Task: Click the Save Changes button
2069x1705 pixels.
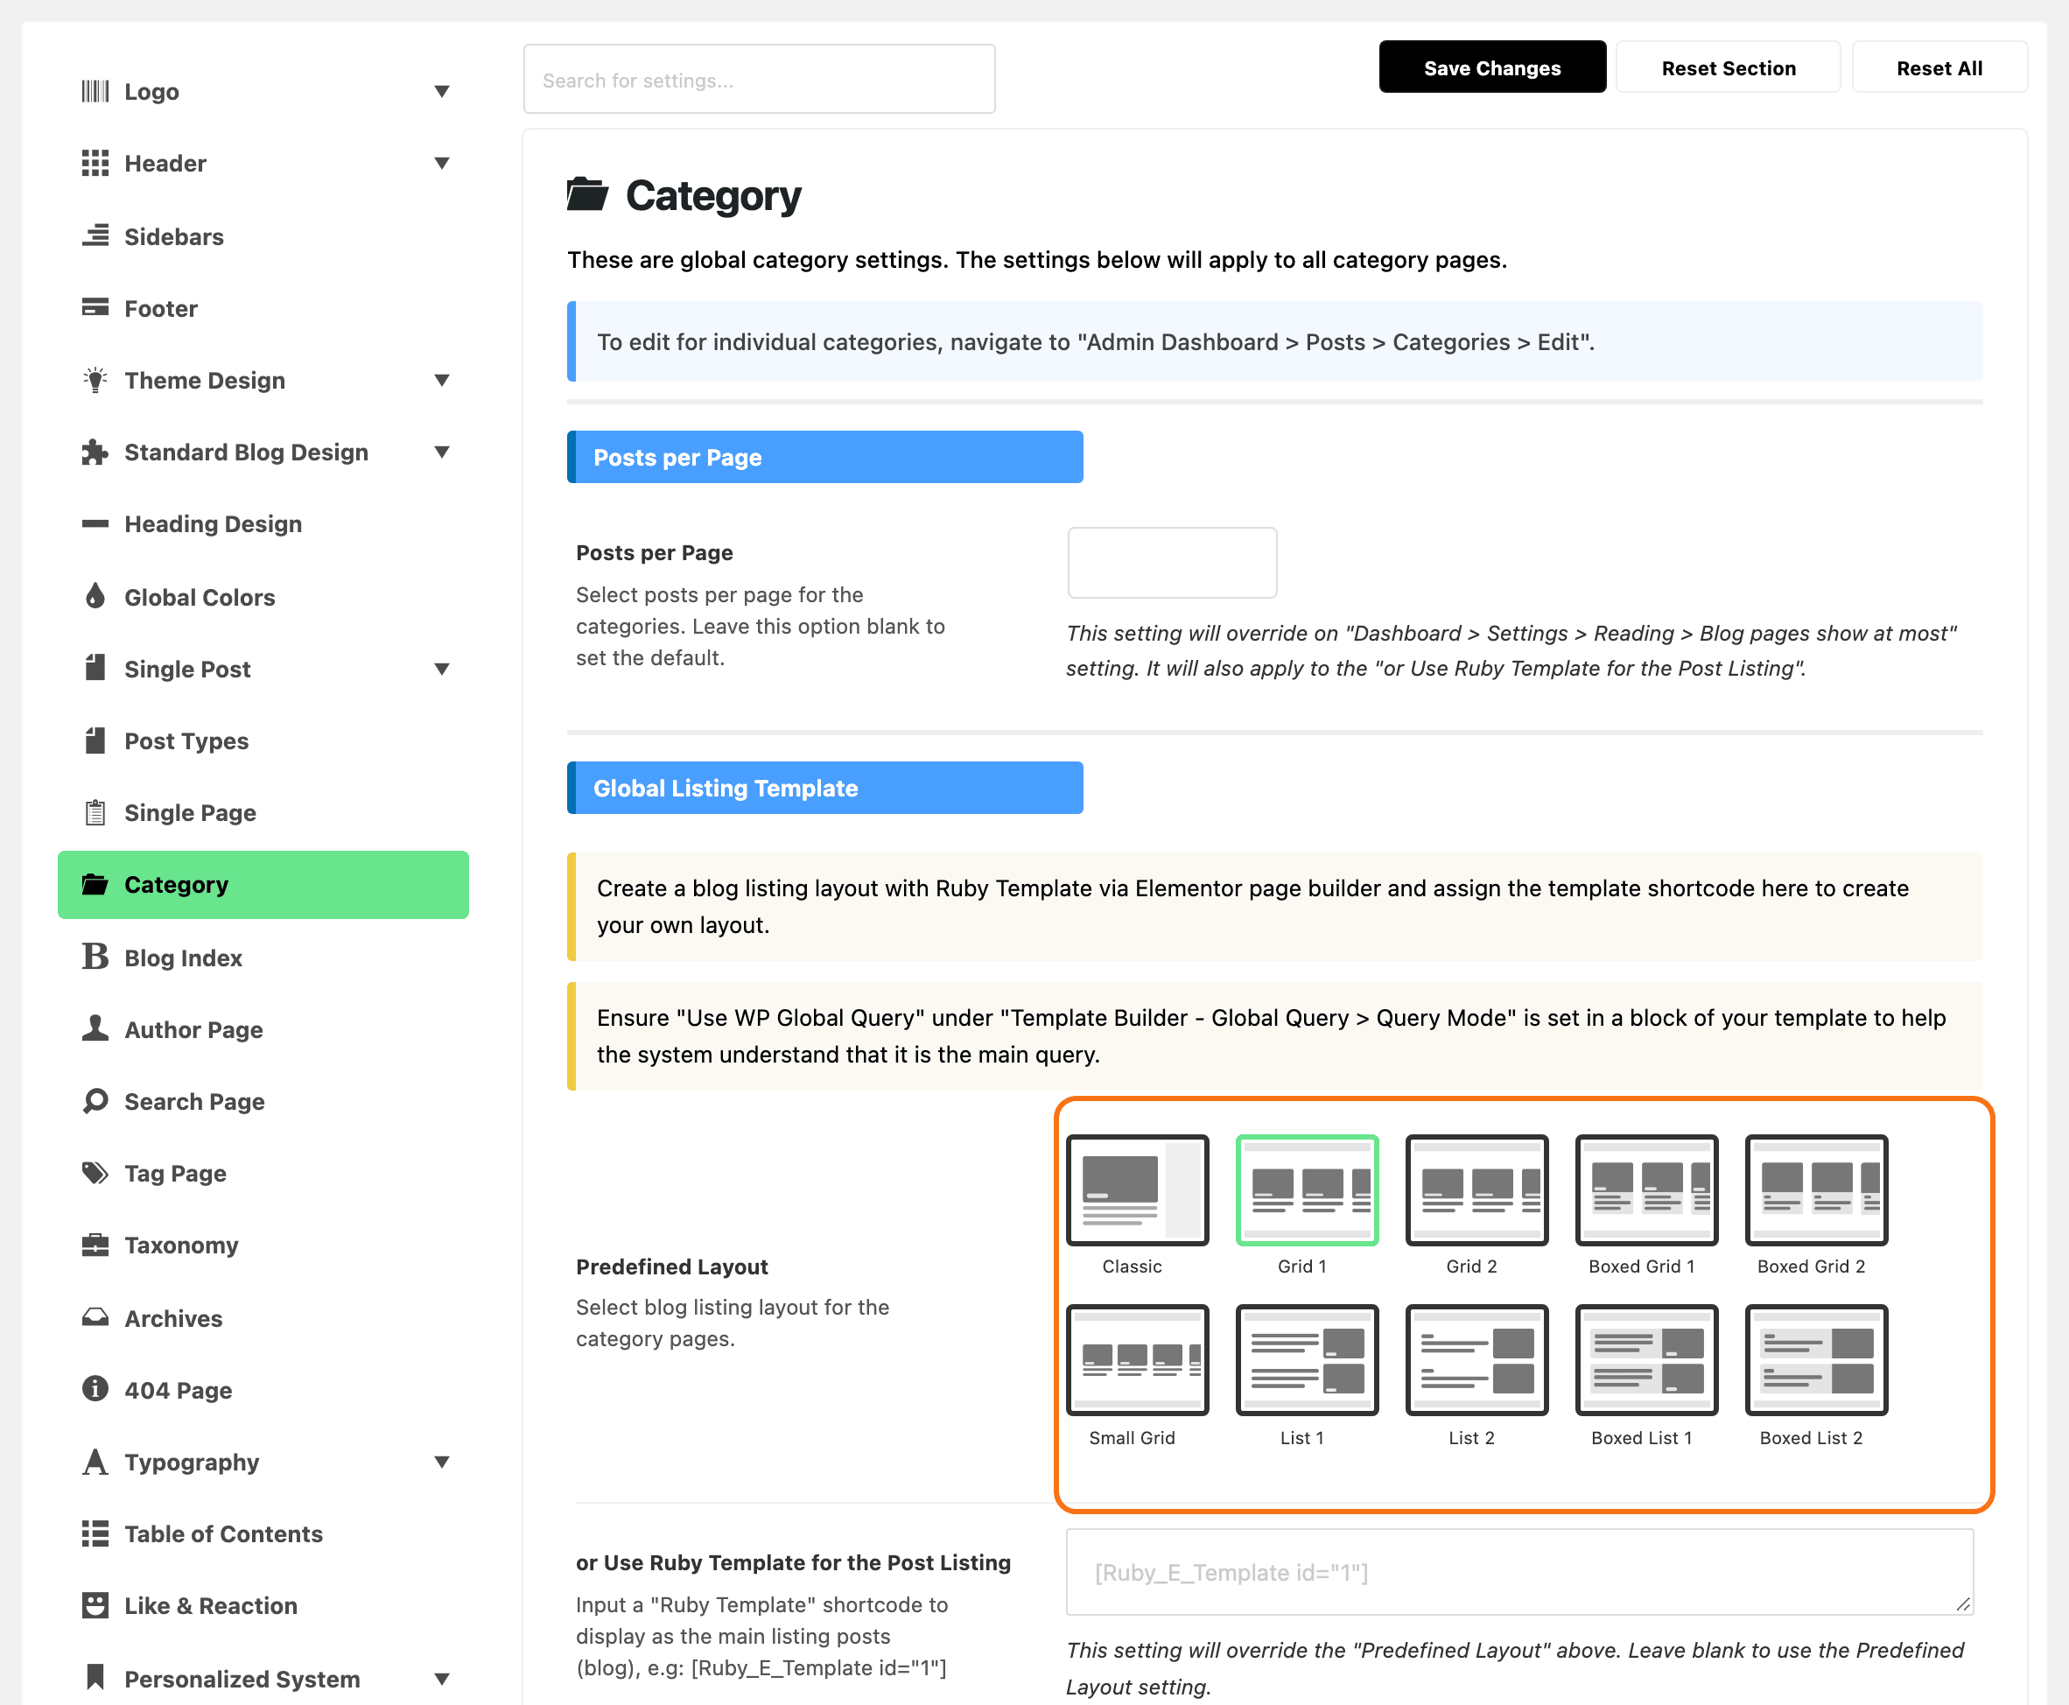Action: point(1491,67)
